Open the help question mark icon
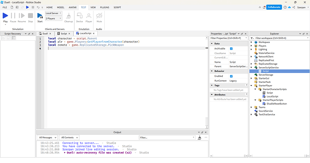 tap(285, 7)
